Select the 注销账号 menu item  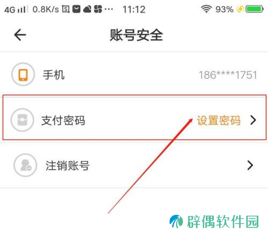(x=134, y=165)
